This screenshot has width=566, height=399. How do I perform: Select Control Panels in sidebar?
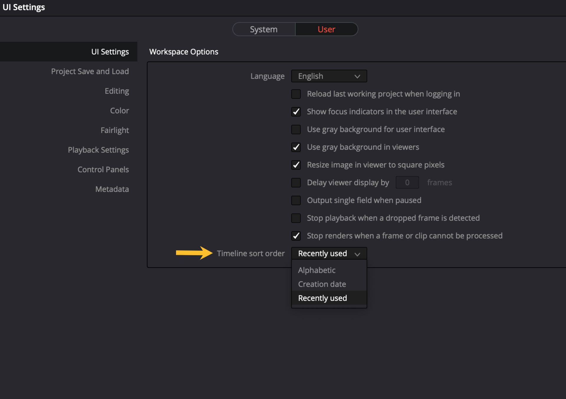point(103,170)
